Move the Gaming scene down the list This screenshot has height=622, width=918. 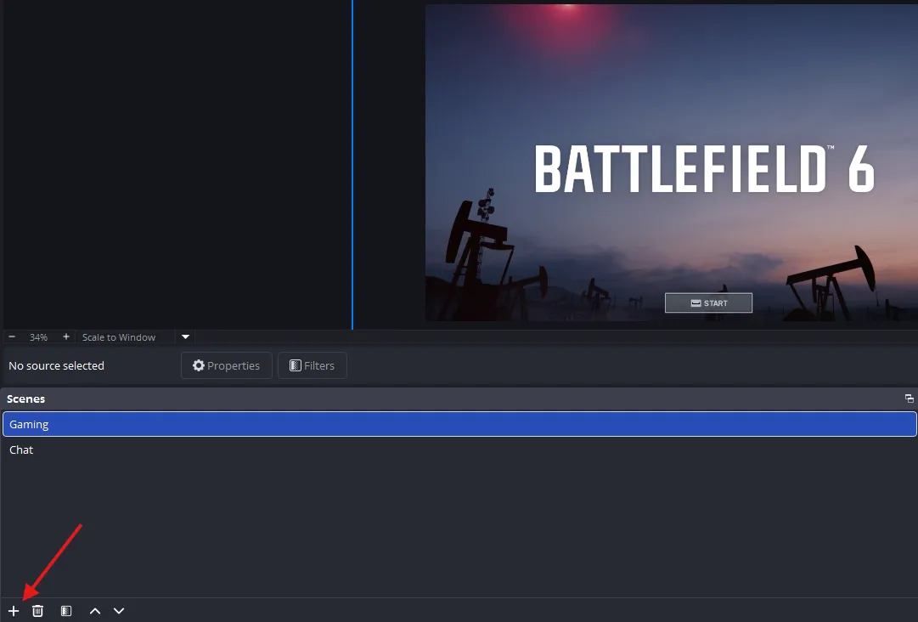118,610
